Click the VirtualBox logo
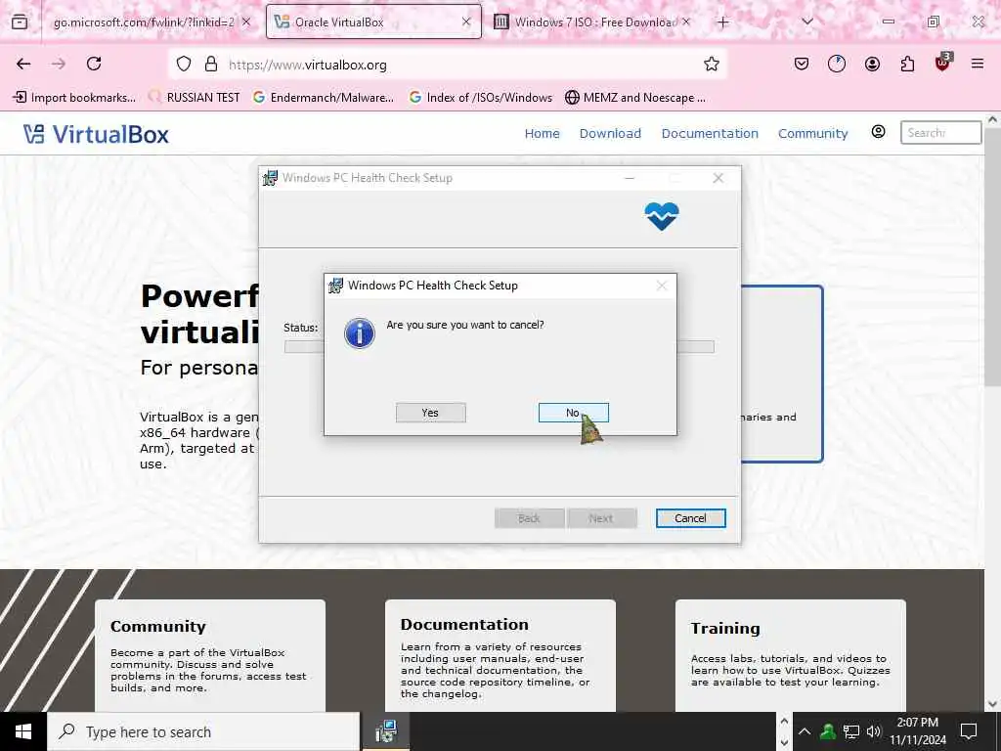Screen dimensions: 1001x751 [x=96, y=134]
